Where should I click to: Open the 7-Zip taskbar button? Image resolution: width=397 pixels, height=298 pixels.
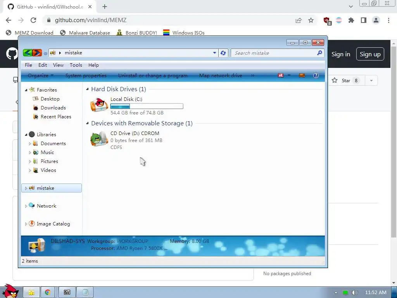tap(67, 292)
